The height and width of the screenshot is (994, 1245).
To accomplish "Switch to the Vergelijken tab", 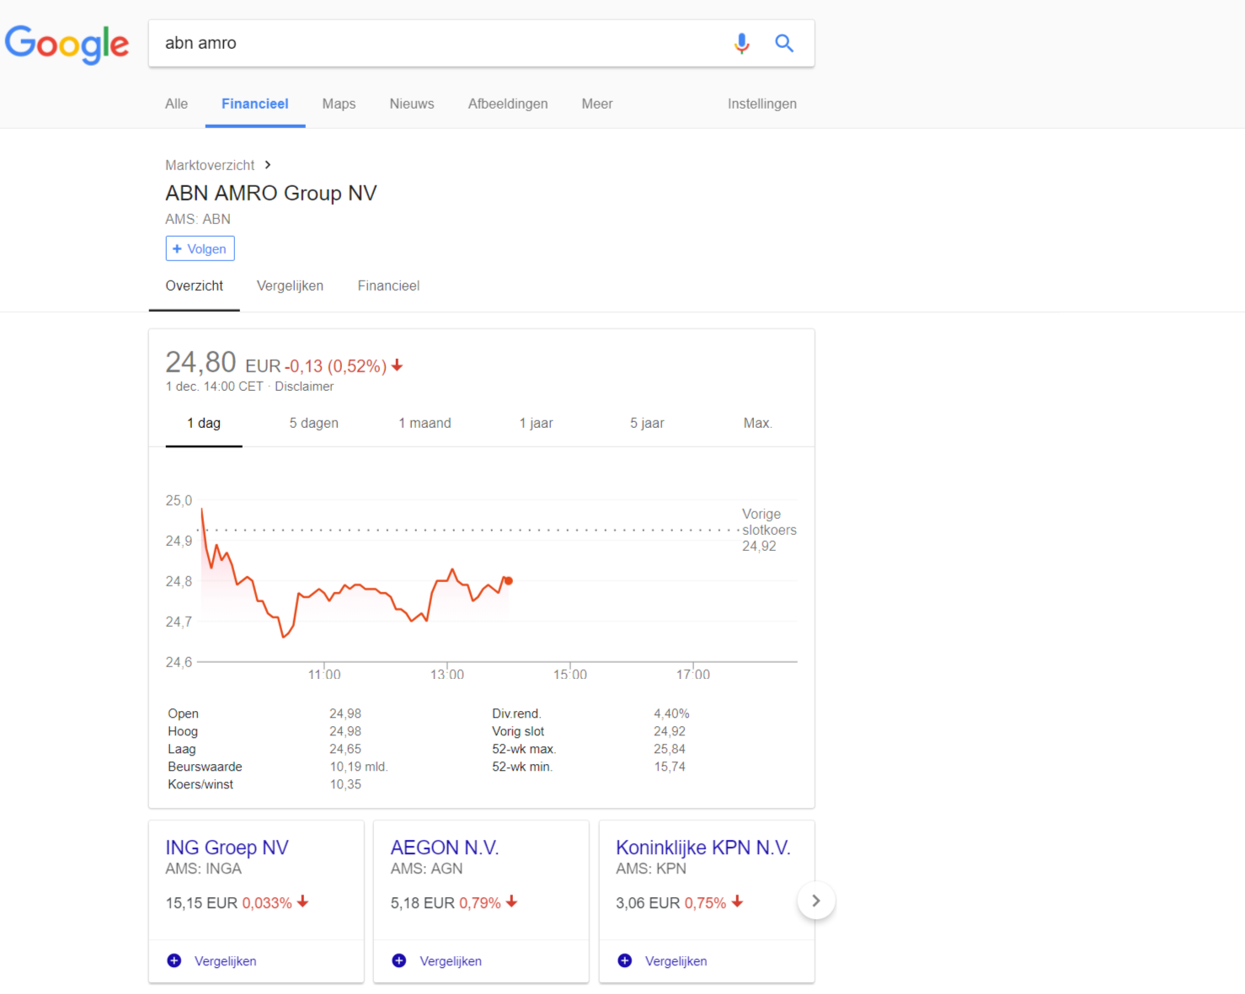I will 290,286.
